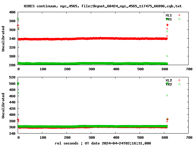Click the 520 tick on bottom plot y-axis

pyautogui.click(x=12, y=77)
